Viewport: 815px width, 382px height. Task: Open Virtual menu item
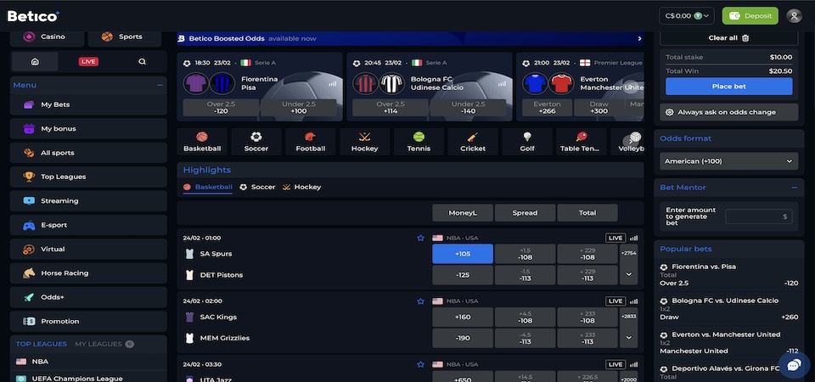point(88,249)
